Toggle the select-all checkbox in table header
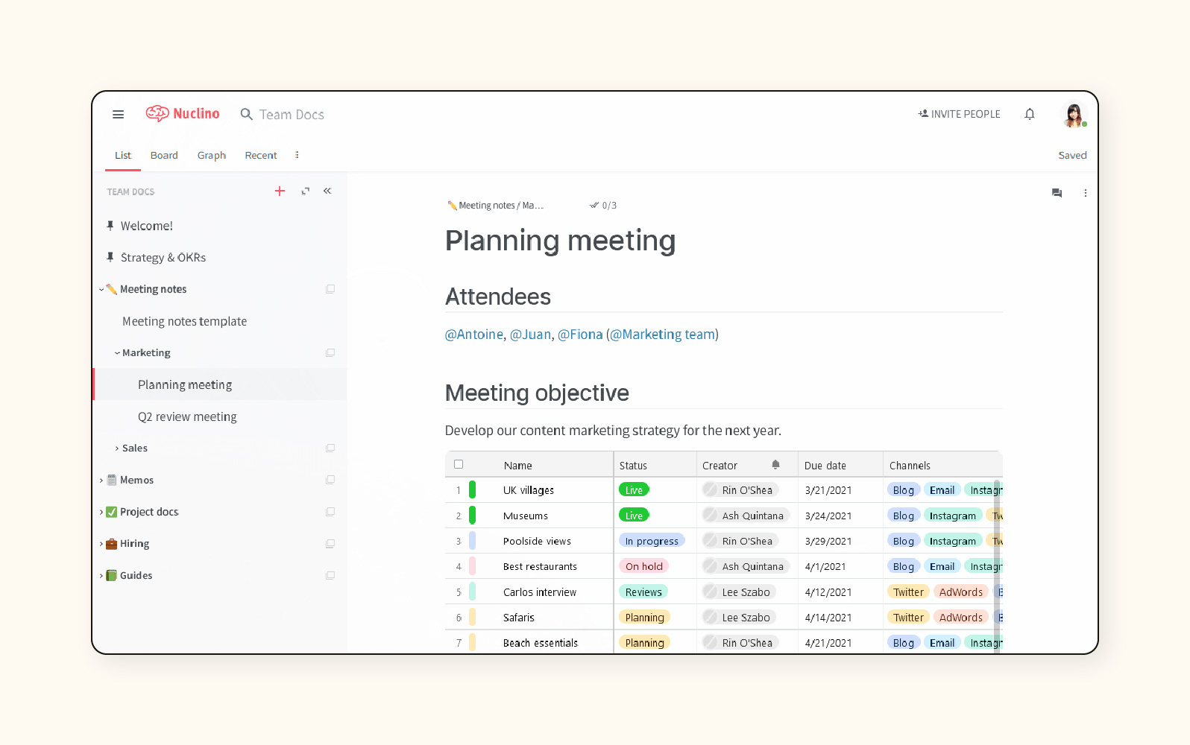Viewport: 1190px width, 745px height. (x=459, y=464)
